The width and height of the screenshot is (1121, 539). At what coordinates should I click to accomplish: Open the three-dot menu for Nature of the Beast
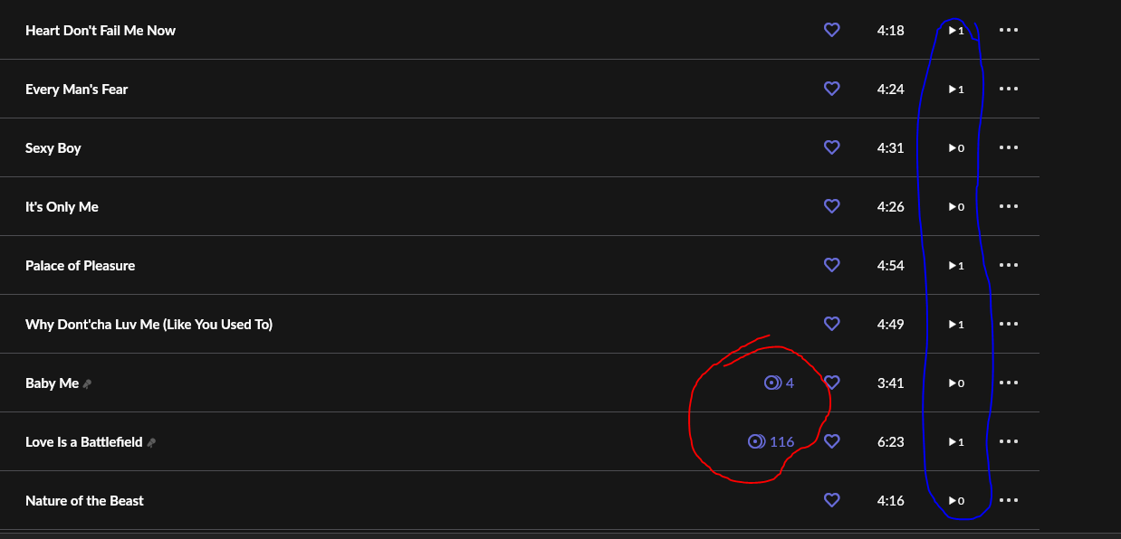pyautogui.click(x=1009, y=500)
